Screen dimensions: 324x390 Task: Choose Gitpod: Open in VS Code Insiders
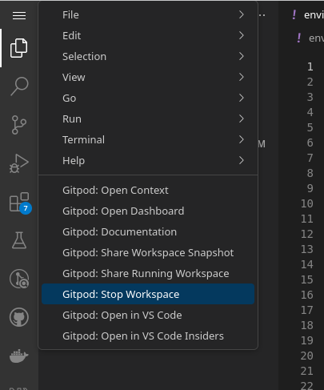click(148, 336)
